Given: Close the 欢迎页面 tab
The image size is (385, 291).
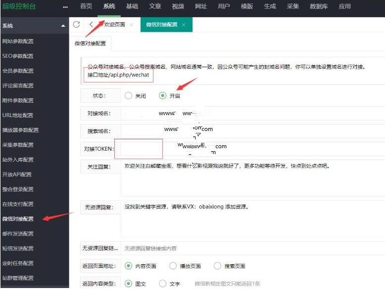Looking at the screenshot, I should click(131, 25).
